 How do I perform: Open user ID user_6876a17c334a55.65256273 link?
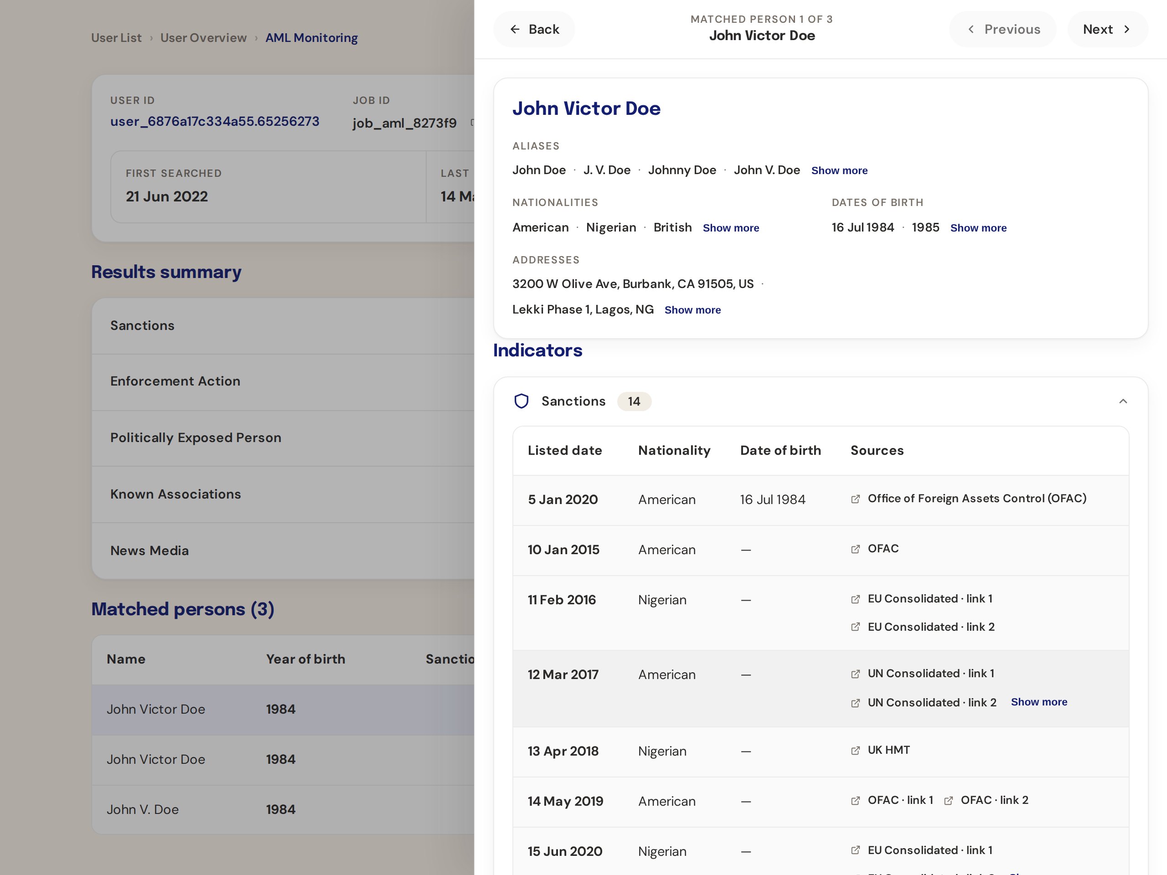tap(215, 121)
